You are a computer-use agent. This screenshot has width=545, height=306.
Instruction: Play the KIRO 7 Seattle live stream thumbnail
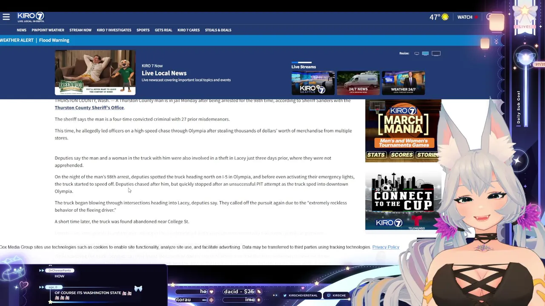click(313, 83)
